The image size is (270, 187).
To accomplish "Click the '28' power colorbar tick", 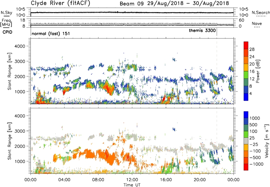I will 252,49.
